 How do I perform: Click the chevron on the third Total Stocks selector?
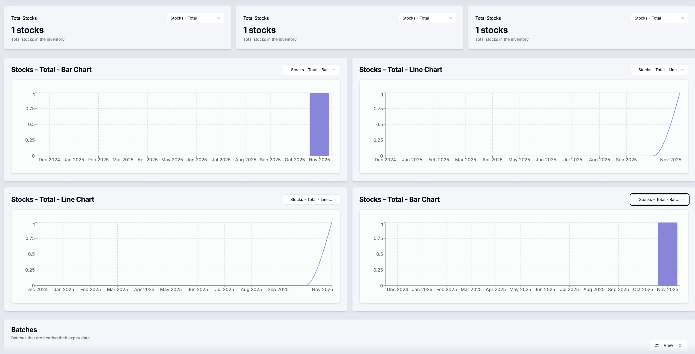(682, 18)
